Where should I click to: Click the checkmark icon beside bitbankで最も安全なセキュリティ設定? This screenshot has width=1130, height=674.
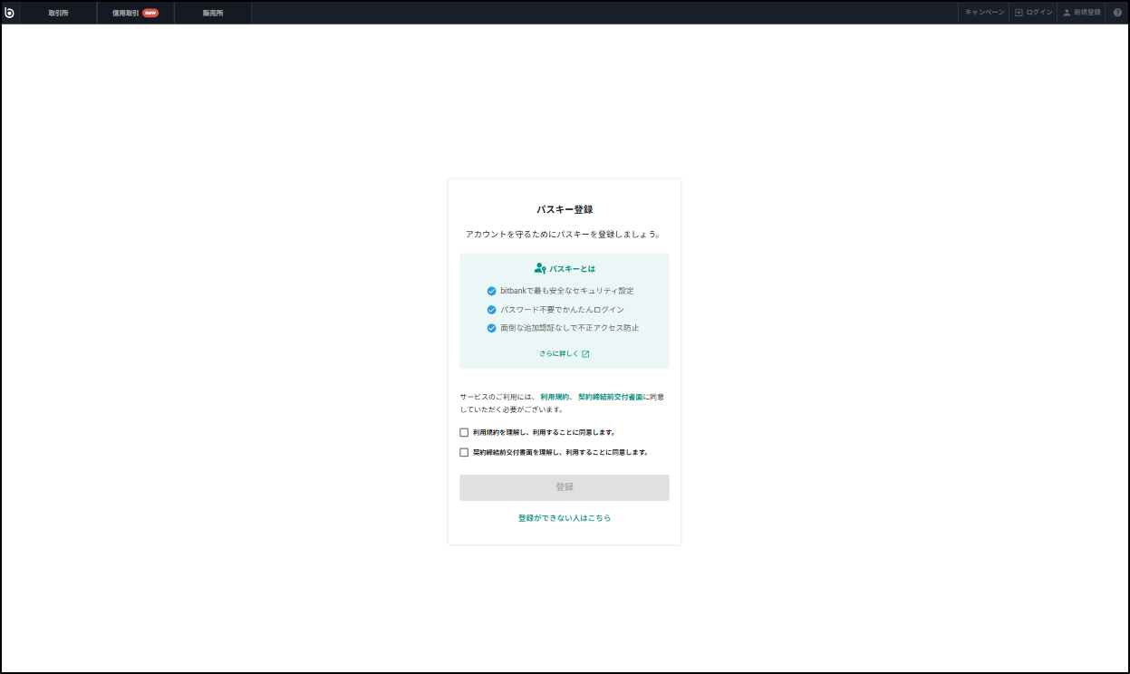point(491,291)
